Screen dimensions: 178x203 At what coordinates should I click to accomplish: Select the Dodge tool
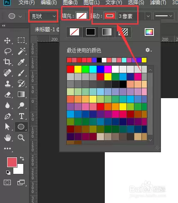tap(21, 105)
